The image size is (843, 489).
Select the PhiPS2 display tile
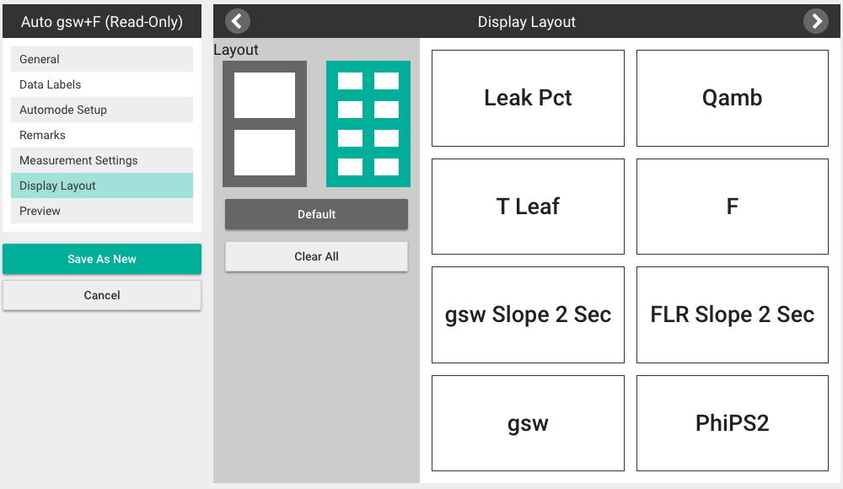coord(733,423)
